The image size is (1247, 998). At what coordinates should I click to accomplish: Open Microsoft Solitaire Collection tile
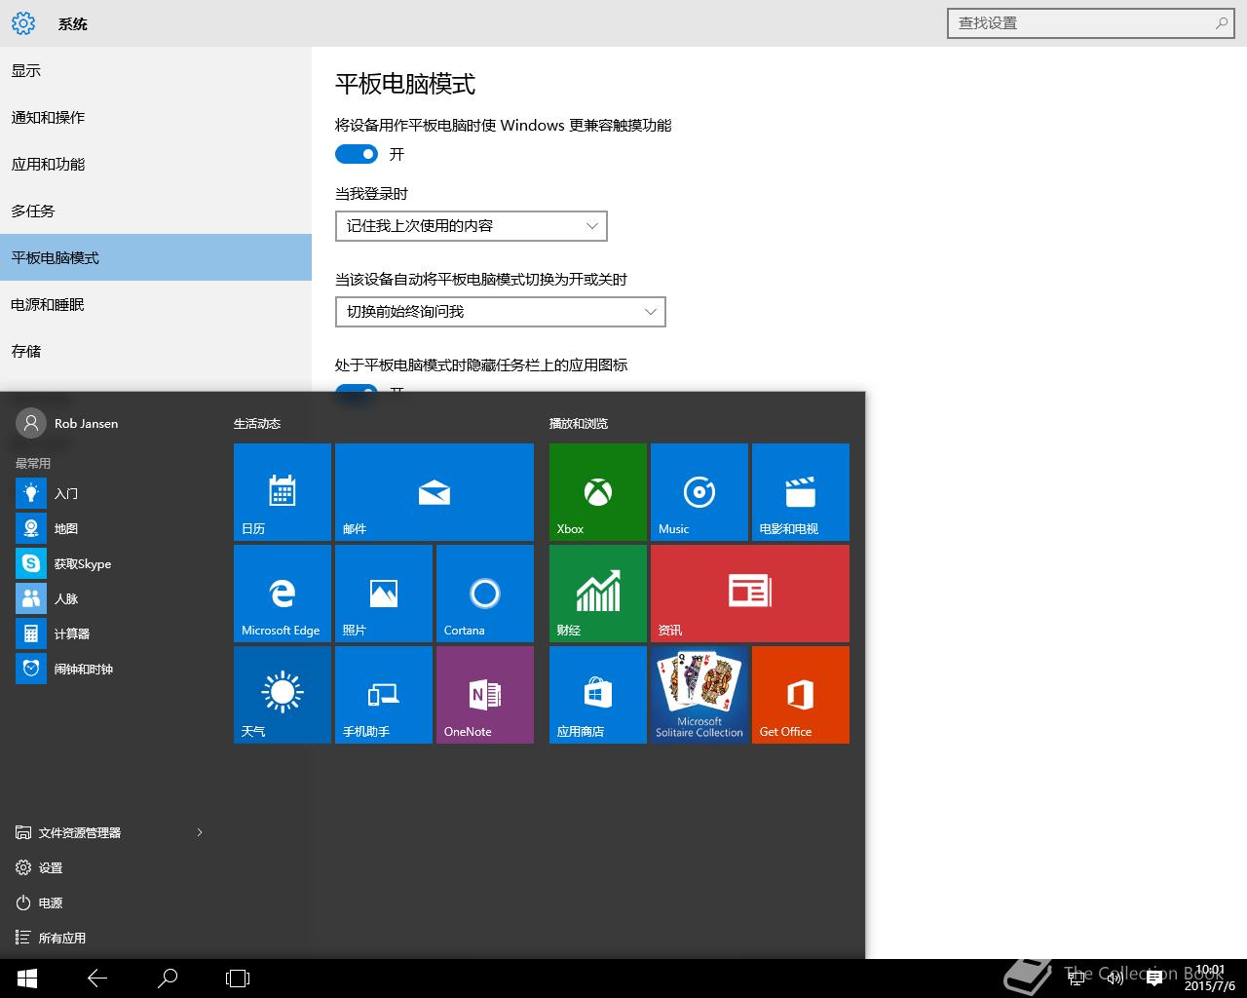click(x=699, y=695)
